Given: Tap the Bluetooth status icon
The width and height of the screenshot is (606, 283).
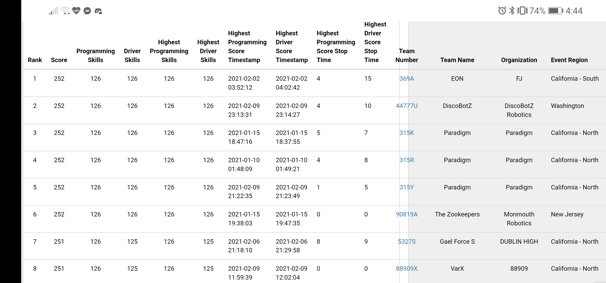Looking at the screenshot, I should (512, 11).
